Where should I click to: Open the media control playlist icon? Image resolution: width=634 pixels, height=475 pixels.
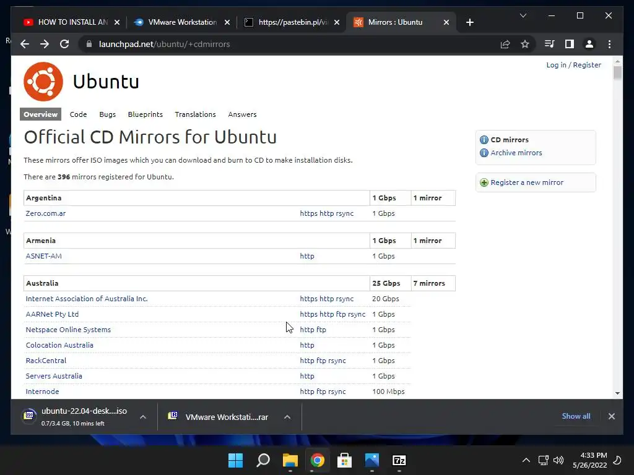tap(550, 44)
